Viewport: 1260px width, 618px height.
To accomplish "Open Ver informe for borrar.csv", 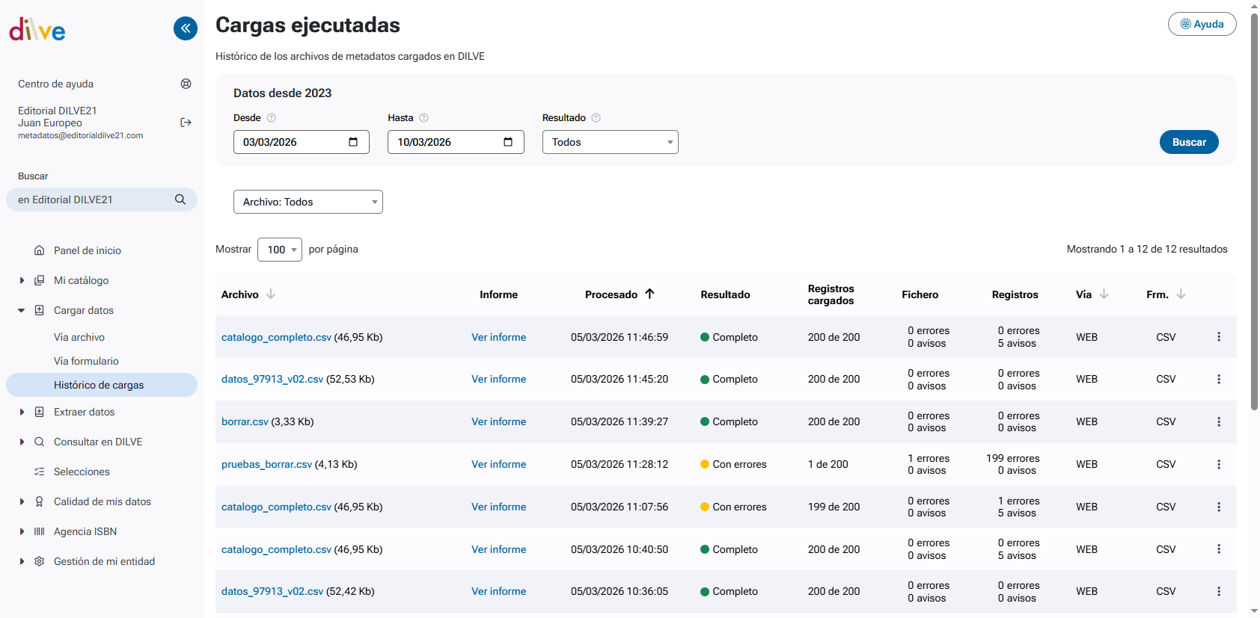I will tap(498, 421).
